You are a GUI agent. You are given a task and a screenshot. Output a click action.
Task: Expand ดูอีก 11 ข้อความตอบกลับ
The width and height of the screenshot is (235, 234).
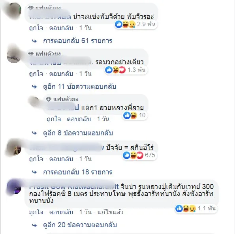[79, 86]
